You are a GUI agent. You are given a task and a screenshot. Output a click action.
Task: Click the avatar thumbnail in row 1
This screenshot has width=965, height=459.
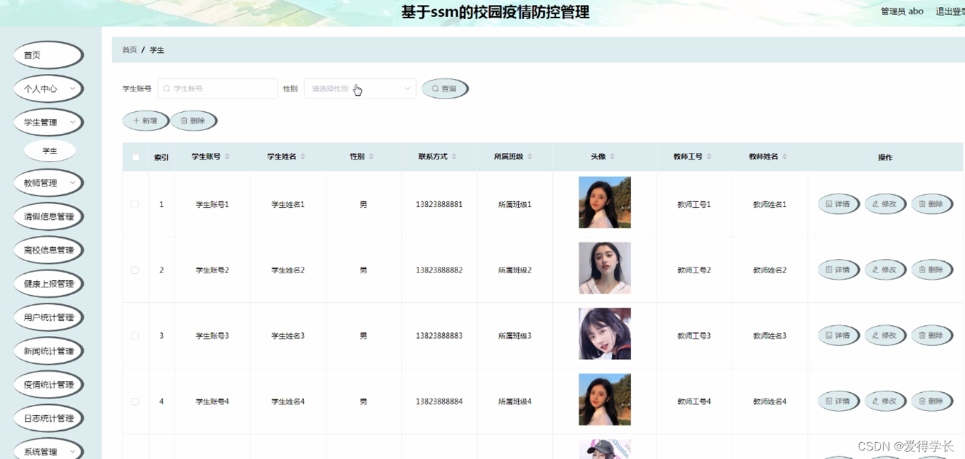click(x=605, y=203)
